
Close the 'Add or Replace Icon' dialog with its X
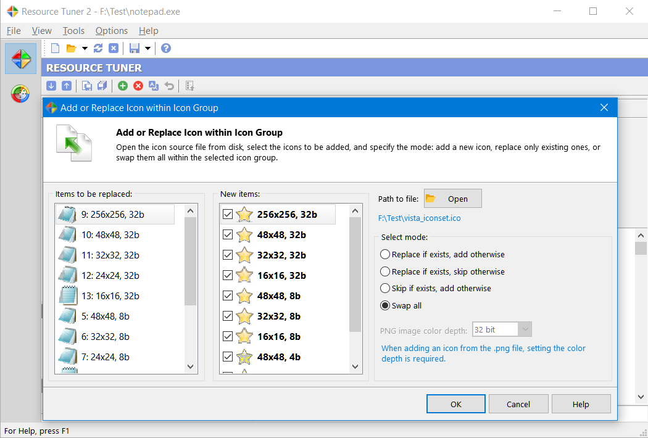[x=604, y=107]
